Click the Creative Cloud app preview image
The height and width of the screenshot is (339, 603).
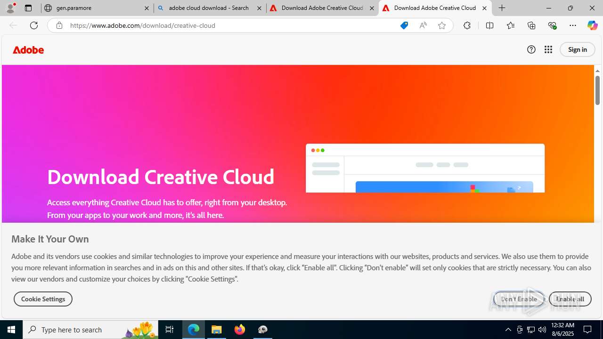pos(425,168)
